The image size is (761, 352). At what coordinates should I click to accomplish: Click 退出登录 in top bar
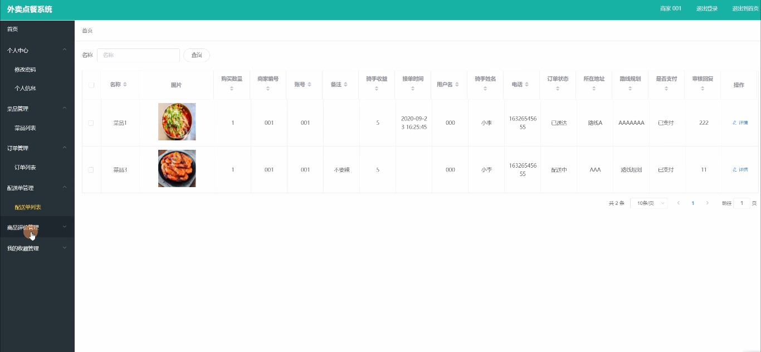(707, 9)
